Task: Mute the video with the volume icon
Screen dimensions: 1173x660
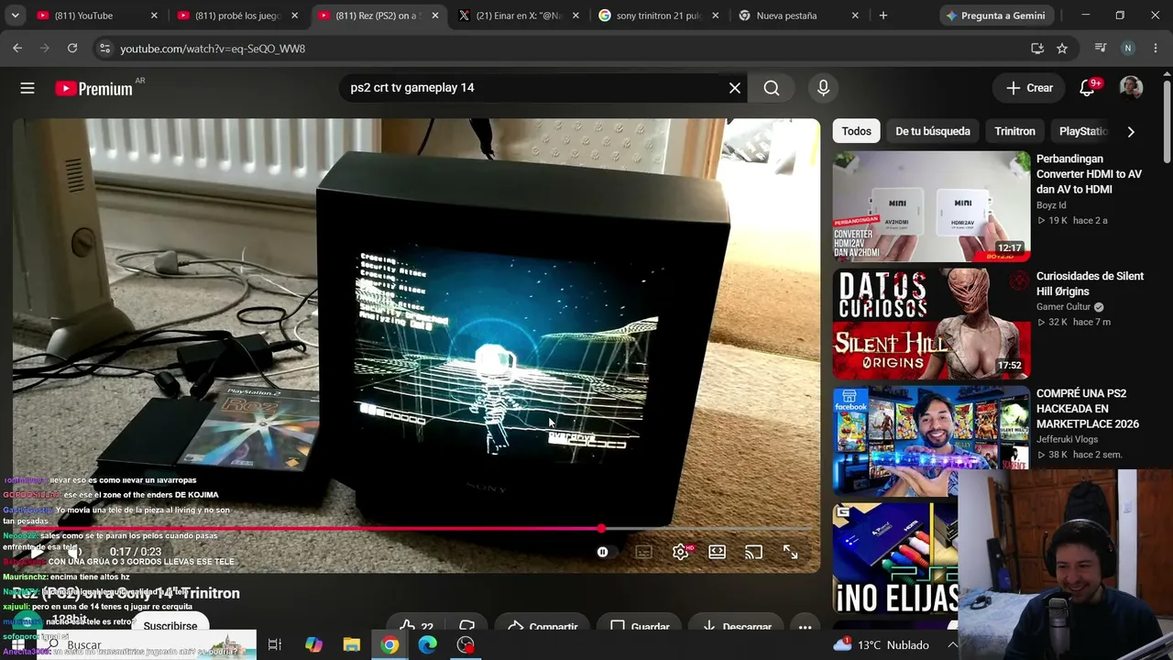Action: tap(75, 552)
